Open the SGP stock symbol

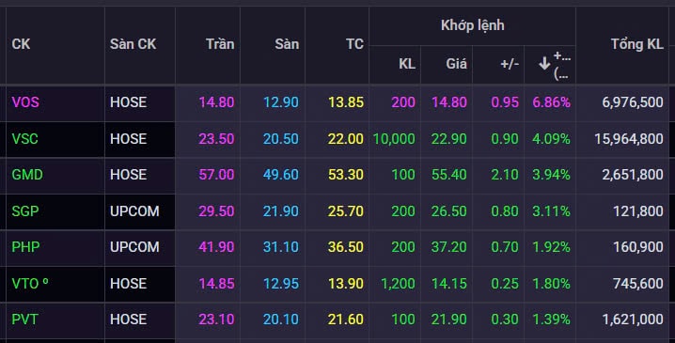25,211
